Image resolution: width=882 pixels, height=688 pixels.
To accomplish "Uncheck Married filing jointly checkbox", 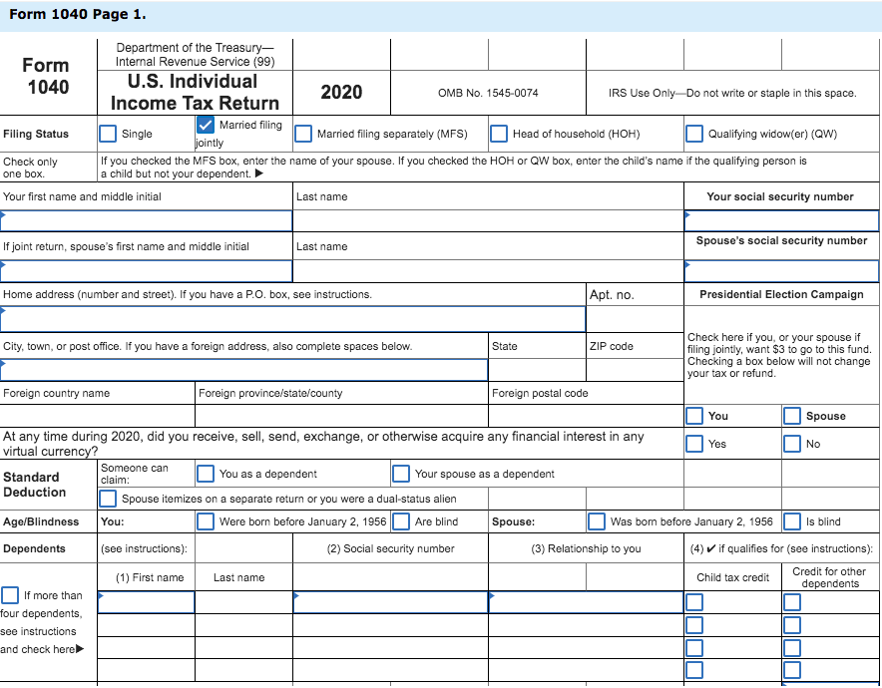I will pyautogui.click(x=206, y=125).
